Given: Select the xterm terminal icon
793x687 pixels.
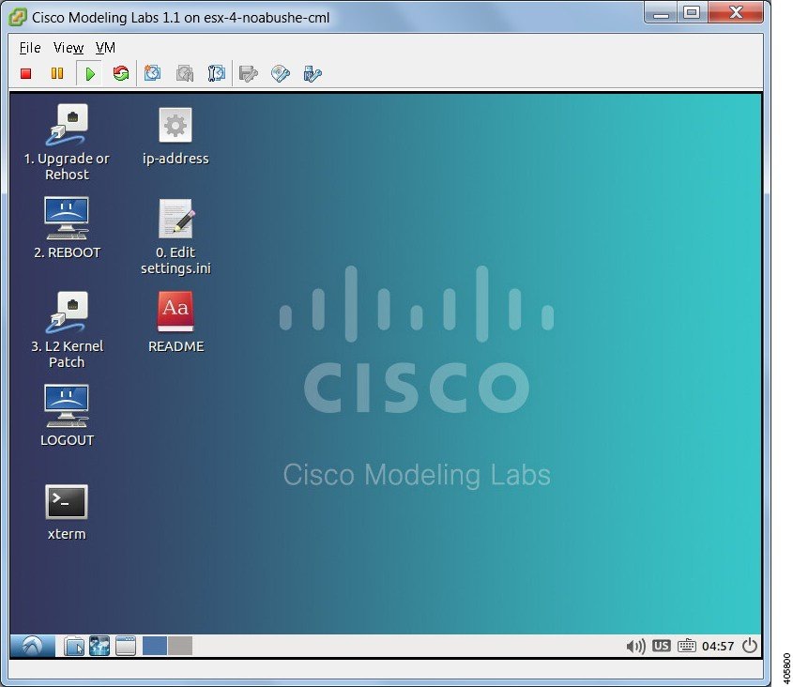Looking at the screenshot, I should [67, 512].
